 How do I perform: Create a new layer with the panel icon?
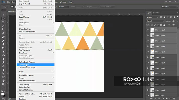tap(170, 98)
